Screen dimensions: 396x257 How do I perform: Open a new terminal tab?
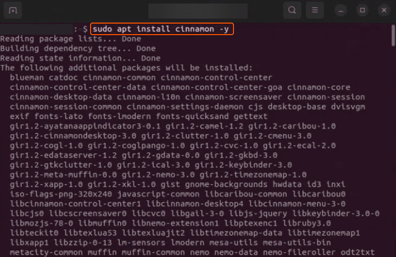pyautogui.click(x=13, y=11)
